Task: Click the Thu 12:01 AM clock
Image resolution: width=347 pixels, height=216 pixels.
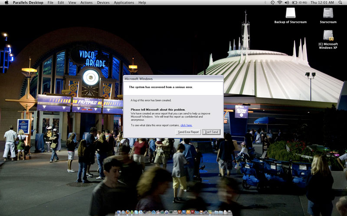Action: 322,3
